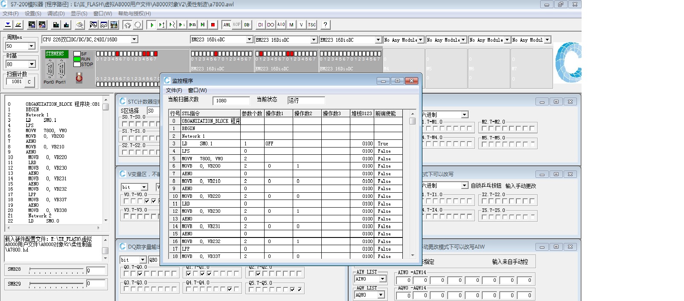The width and height of the screenshot is (684, 301).
Task: Click the 当前扫描次数 field showing 1080
Action: click(x=231, y=101)
